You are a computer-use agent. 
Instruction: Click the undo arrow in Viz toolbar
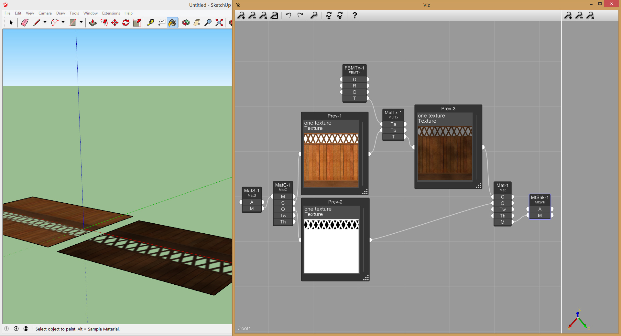click(x=289, y=15)
